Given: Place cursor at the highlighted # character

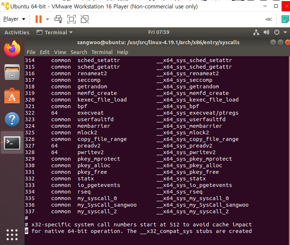Looking at the screenshot, I should (27, 231).
